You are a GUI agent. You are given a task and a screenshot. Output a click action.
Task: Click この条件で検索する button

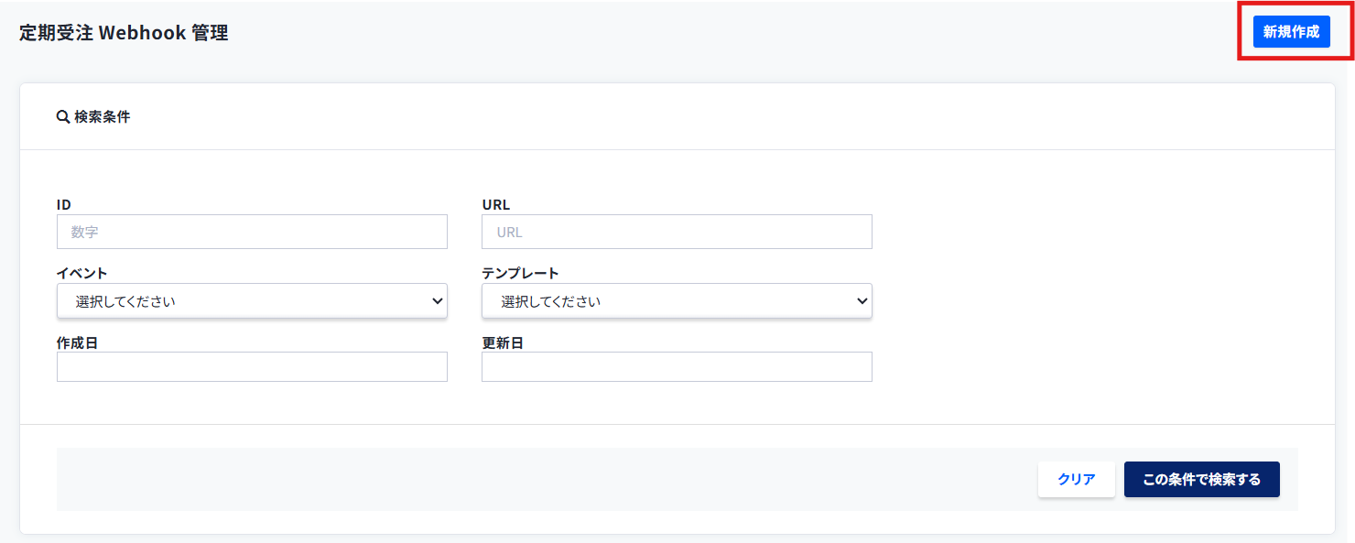pyautogui.click(x=1201, y=479)
